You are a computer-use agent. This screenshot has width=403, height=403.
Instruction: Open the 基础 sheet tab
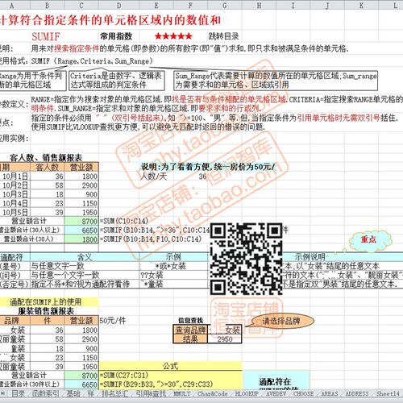[x=73, y=394]
